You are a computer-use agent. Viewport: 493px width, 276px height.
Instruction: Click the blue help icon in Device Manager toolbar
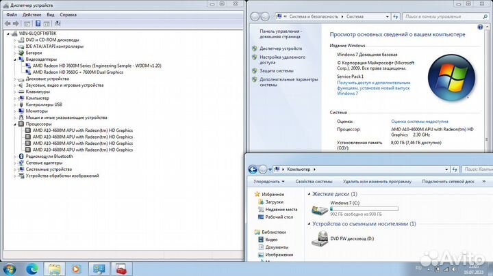(x=38, y=23)
